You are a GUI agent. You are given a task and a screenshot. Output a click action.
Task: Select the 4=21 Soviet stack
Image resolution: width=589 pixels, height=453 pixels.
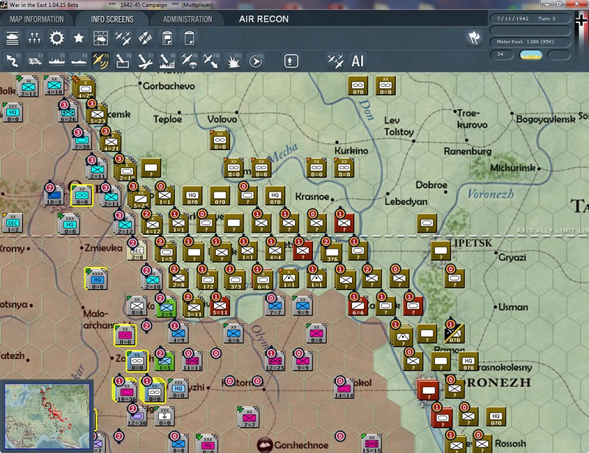[x=111, y=142]
